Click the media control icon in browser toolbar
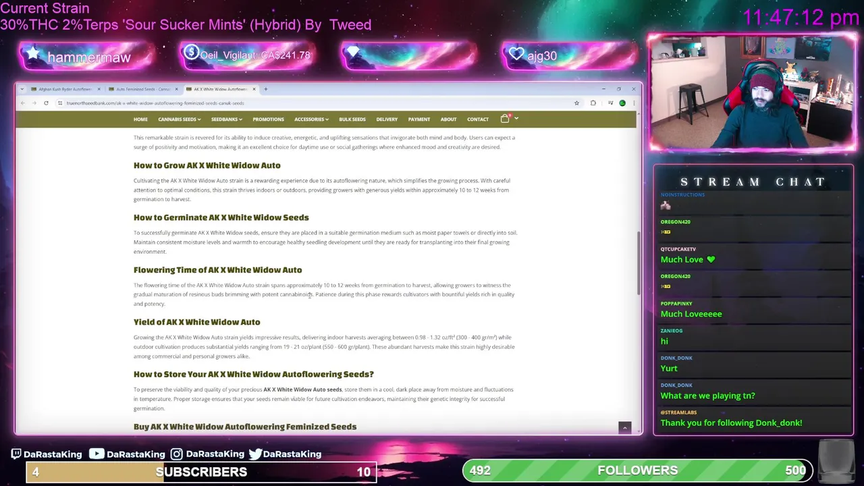Image resolution: width=864 pixels, height=486 pixels. (610, 103)
